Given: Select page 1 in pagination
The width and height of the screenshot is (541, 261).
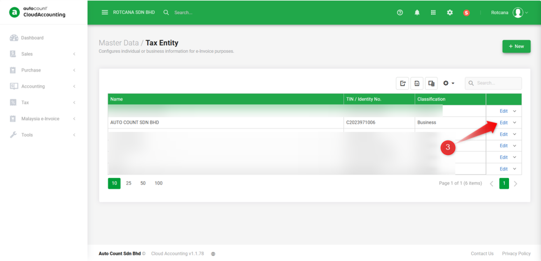Looking at the screenshot, I should (x=504, y=183).
